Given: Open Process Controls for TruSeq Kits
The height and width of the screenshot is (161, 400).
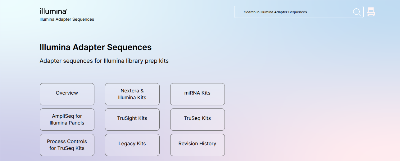Looking at the screenshot, I should tap(67, 145).
